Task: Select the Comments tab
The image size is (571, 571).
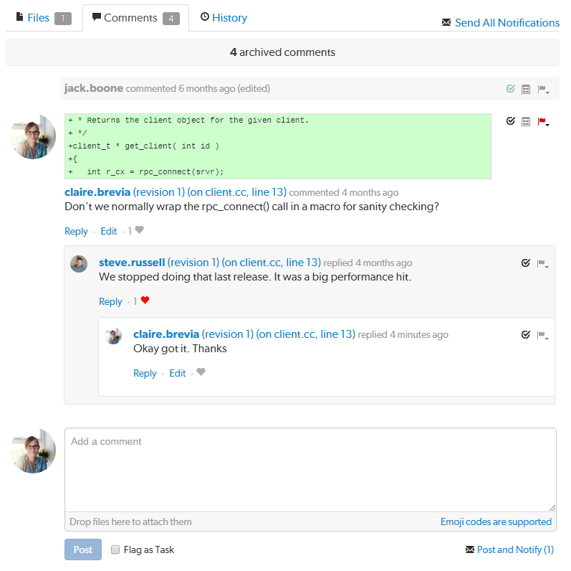Action: coord(135,18)
